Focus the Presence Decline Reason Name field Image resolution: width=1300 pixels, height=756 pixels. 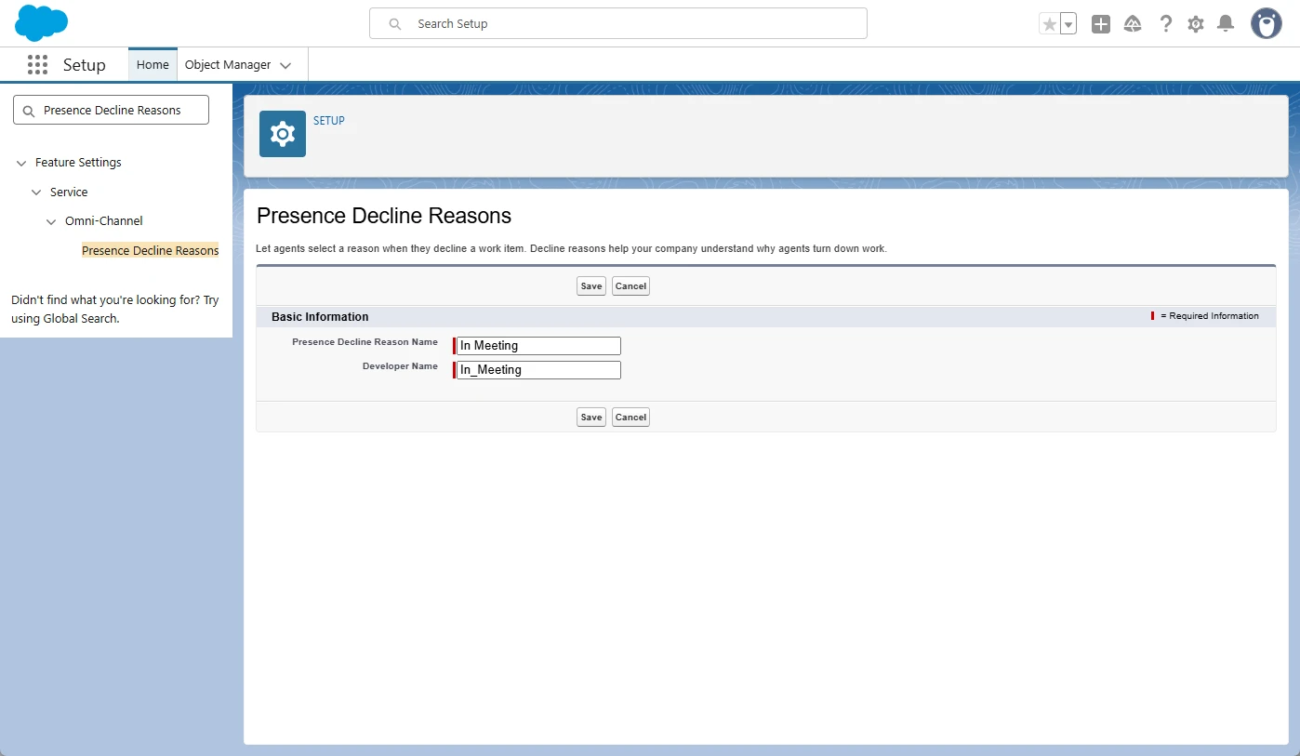point(538,346)
